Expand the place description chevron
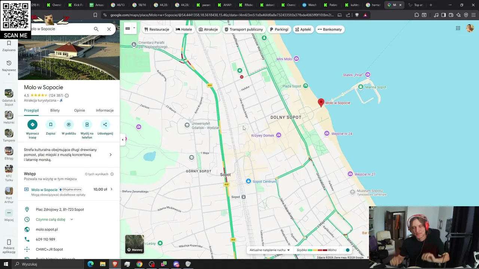Screen dimensions: 479x269 click(x=110, y=155)
